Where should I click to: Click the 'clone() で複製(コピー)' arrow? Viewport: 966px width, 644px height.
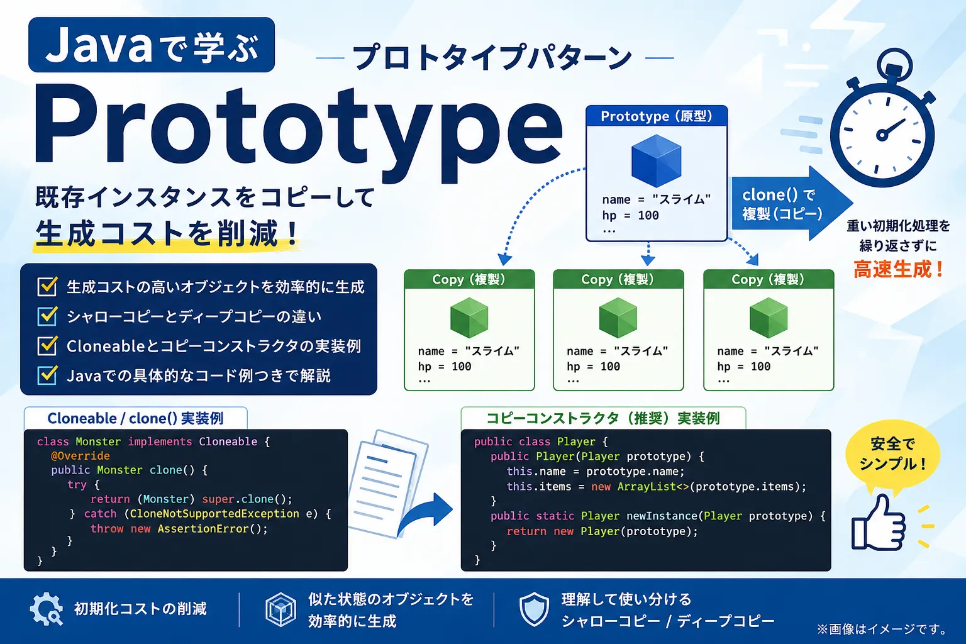791,204
